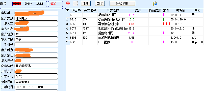
Task: Click the green down arrow for PT%
Action: click(x=164, y=19)
